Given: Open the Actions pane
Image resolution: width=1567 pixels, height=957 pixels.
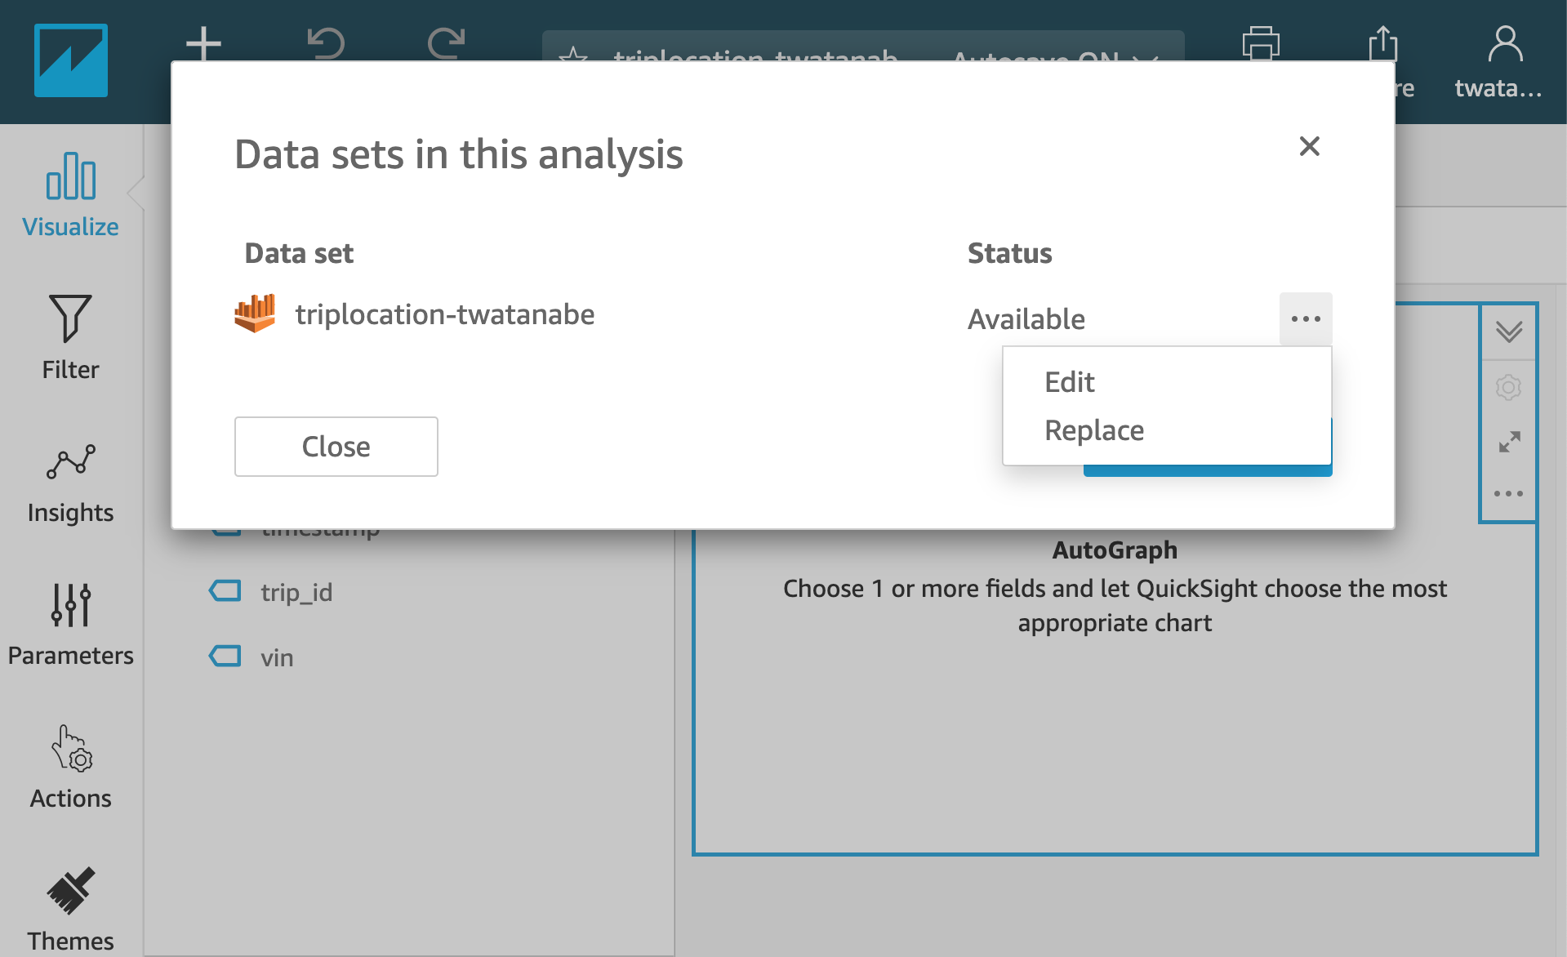Looking at the screenshot, I should point(71,768).
